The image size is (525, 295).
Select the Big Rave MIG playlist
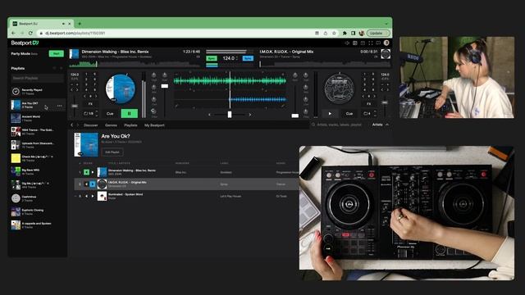pyautogui.click(x=37, y=171)
